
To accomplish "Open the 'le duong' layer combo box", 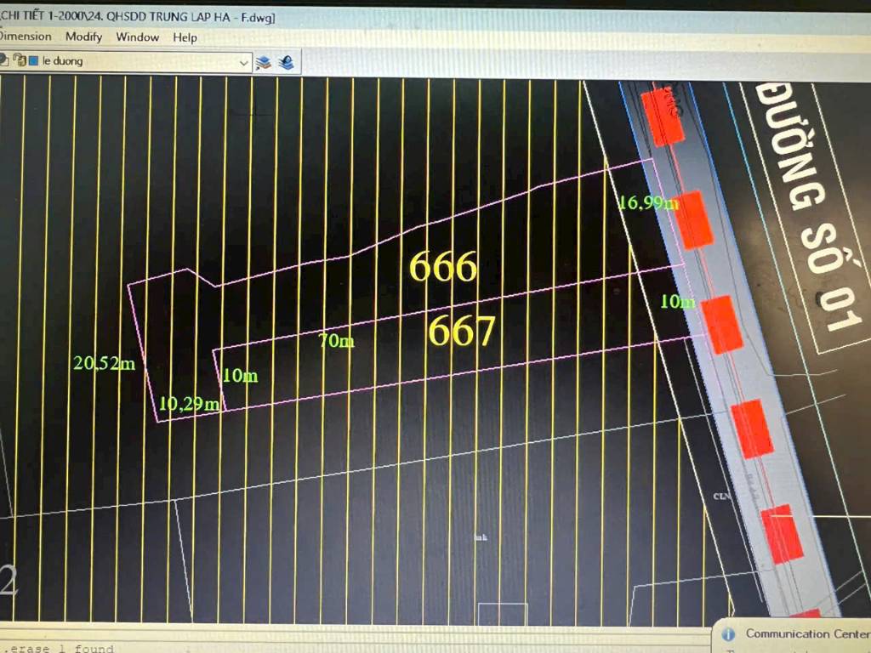I will pyautogui.click(x=136, y=61).
